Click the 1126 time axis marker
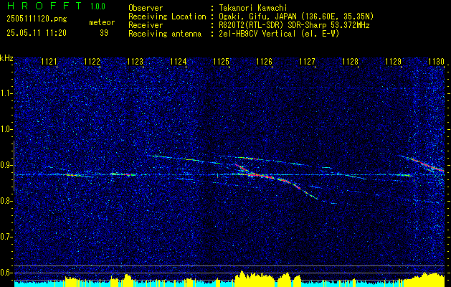This screenshot has width=451, height=287. pos(265,62)
